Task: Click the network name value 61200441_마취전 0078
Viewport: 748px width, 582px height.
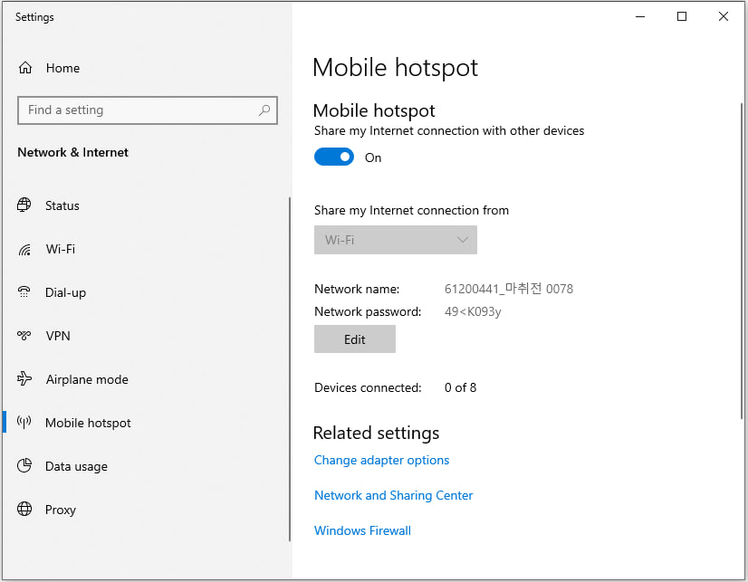Action: [x=509, y=289]
